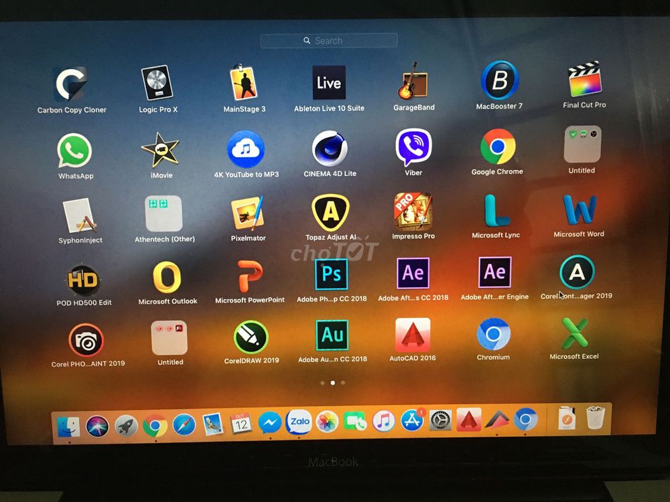
Task: Open POD HD500 Edit
Action: pyautogui.click(x=83, y=280)
